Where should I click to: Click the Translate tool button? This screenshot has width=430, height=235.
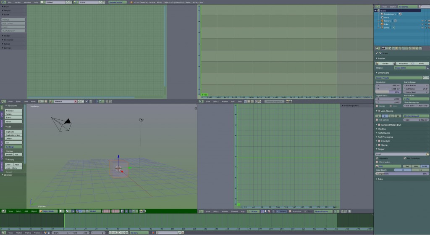pyautogui.click(x=13, y=111)
